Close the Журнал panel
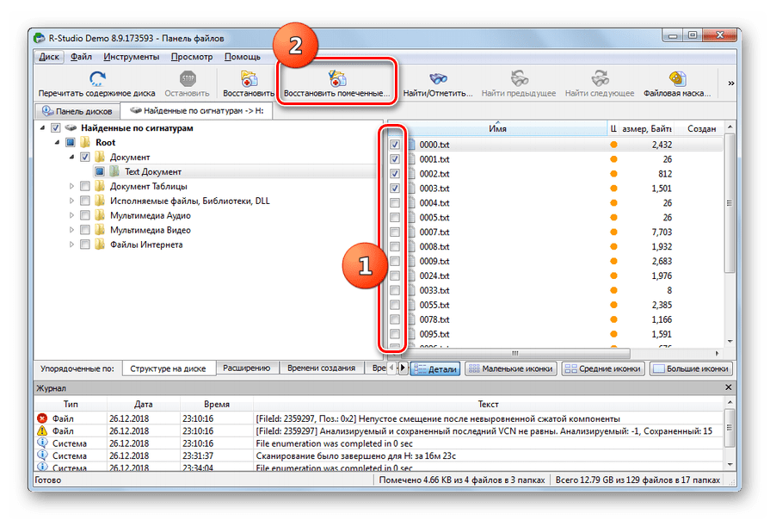Screen dimensions: 770x520 728,387
